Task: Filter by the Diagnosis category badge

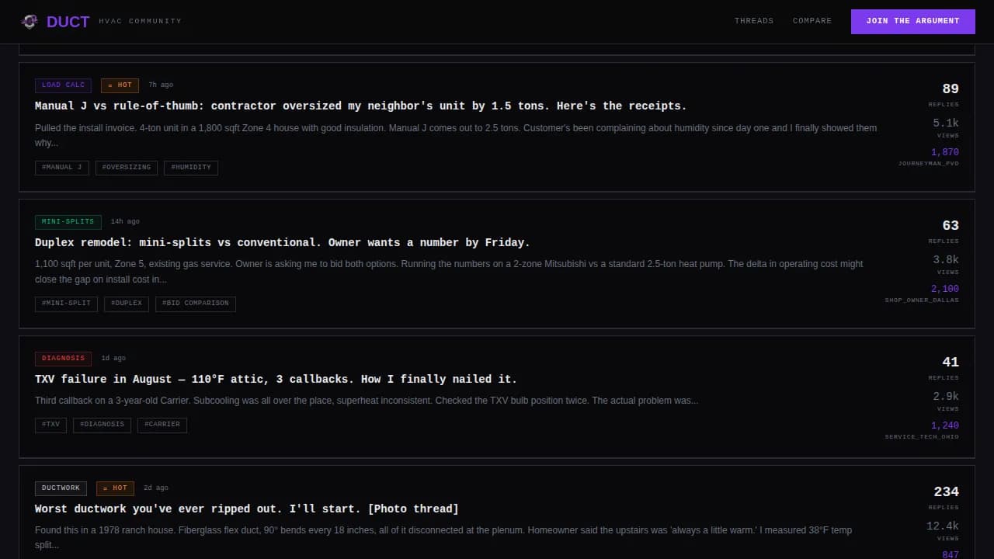Action: (63, 359)
